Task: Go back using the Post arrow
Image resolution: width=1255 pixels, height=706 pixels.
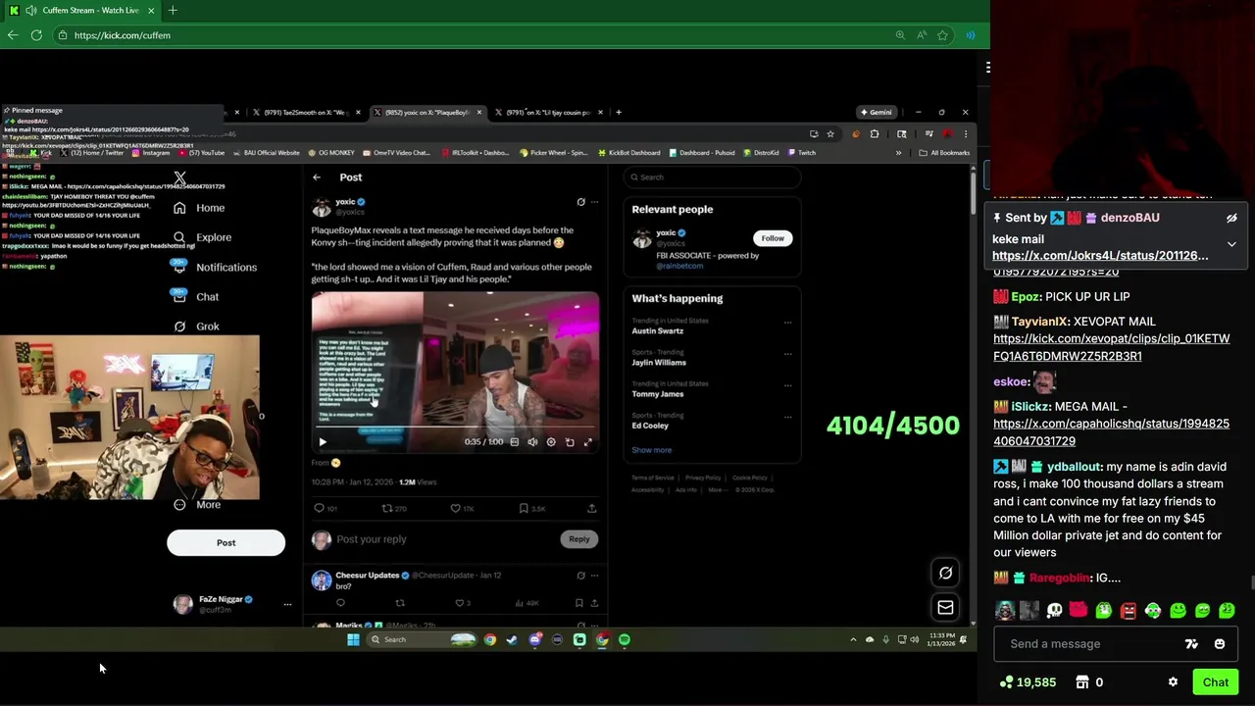Action: pyautogui.click(x=317, y=177)
